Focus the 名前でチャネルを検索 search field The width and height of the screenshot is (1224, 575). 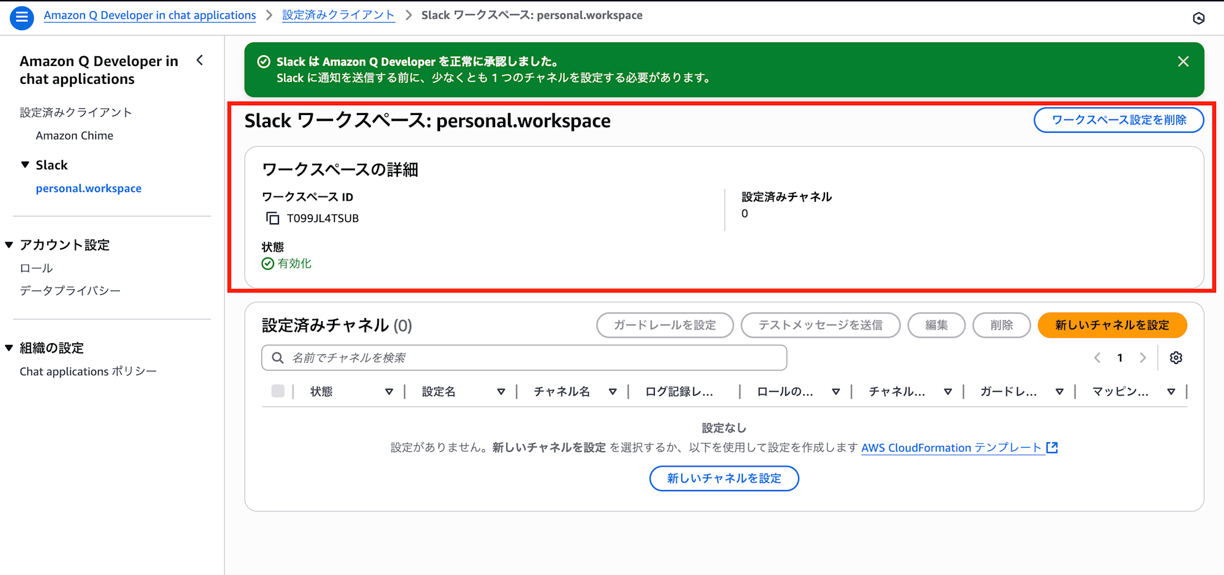point(524,358)
